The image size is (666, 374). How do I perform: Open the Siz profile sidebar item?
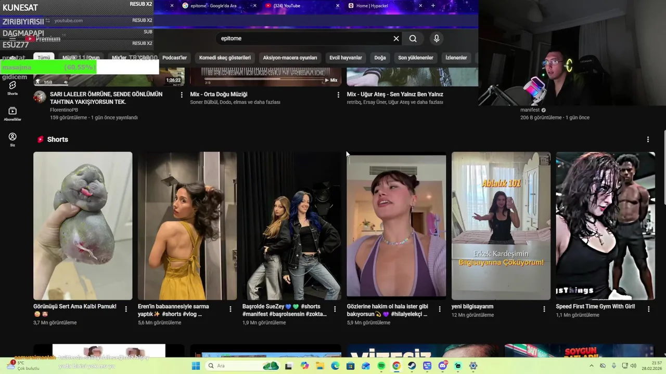pyautogui.click(x=12, y=139)
